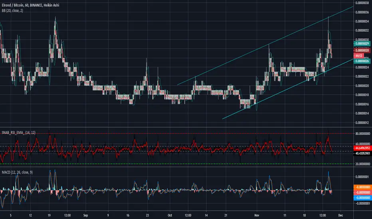Click the 80.00000000 RSI axis label

[362, 133]
